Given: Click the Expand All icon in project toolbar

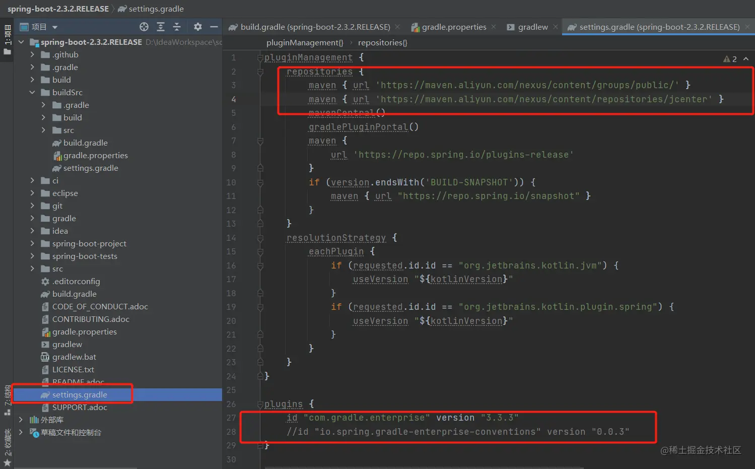Looking at the screenshot, I should click(161, 27).
